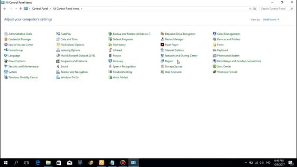297x167 pixels.
Task: Click the Default Programs icon
Action: tap(110, 39)
